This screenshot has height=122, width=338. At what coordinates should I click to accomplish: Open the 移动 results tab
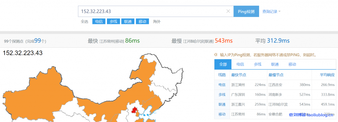pos(292,64)
